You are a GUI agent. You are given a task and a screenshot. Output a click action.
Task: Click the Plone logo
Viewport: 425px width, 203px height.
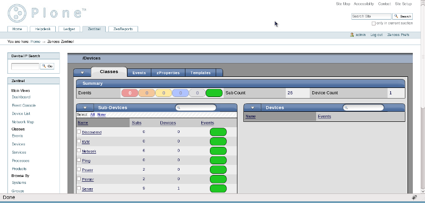47,13
